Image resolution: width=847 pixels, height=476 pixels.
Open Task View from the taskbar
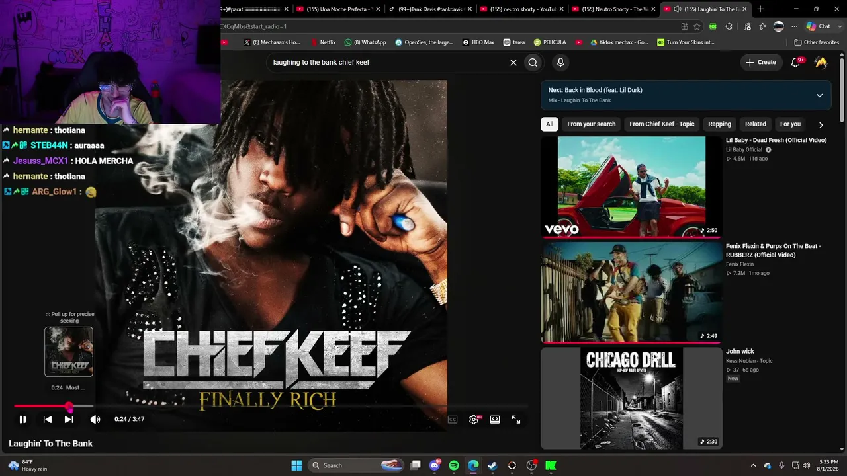pyautogui.click(x=416, y=465)
